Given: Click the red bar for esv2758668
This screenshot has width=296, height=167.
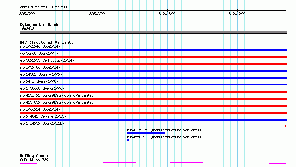Looking at the screenshot, I should coord(153,92).
